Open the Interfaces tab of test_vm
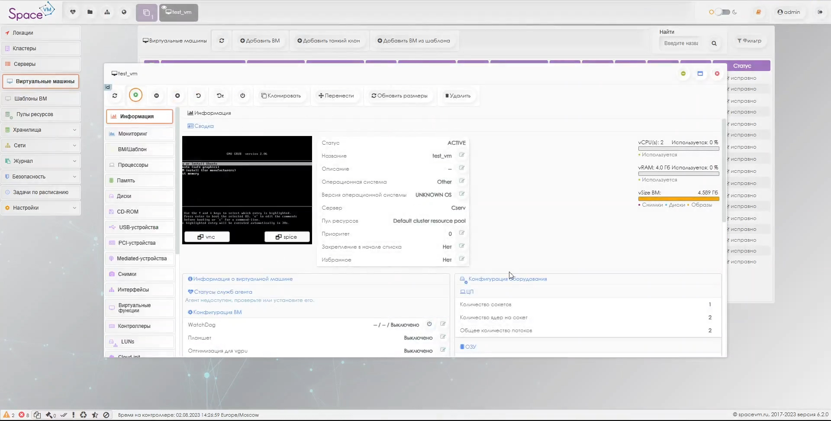 click(140, 290)
